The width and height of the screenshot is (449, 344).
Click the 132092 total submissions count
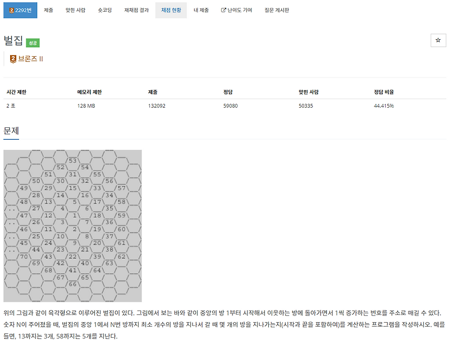point(156,105)
